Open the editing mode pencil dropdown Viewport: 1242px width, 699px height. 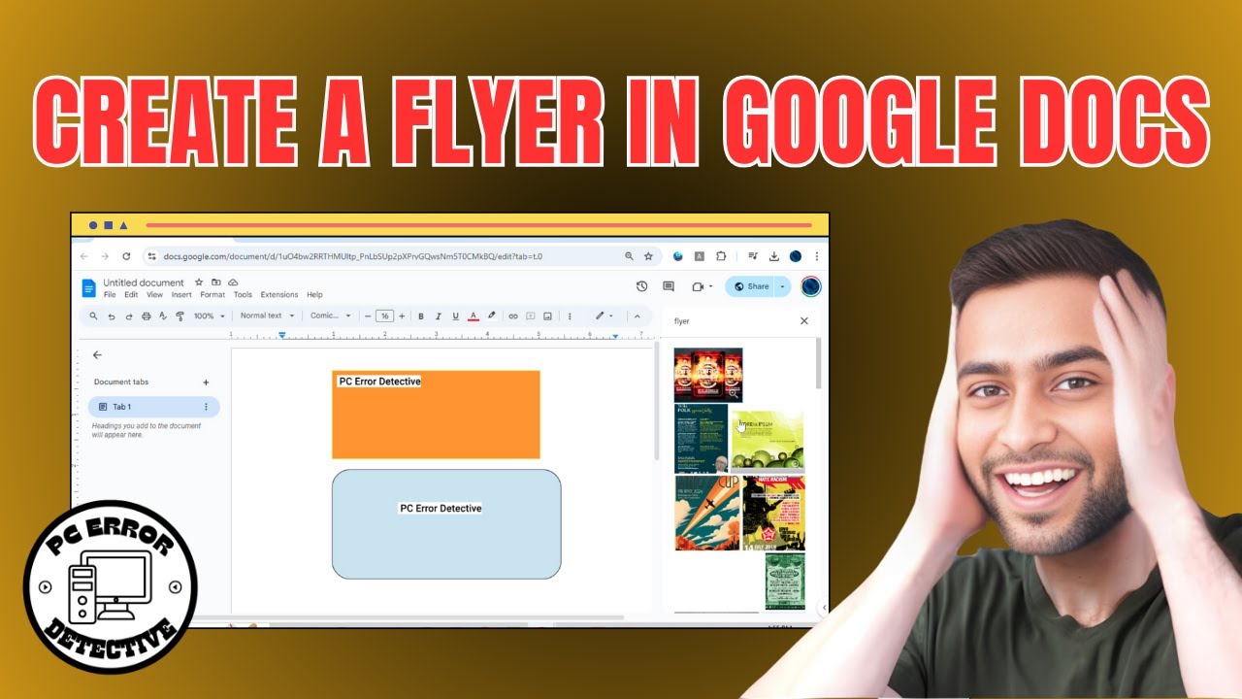click(x=605, y=316)
